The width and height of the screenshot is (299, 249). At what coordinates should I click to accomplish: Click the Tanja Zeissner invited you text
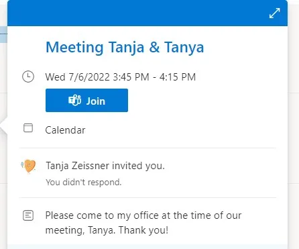point(105,166)
